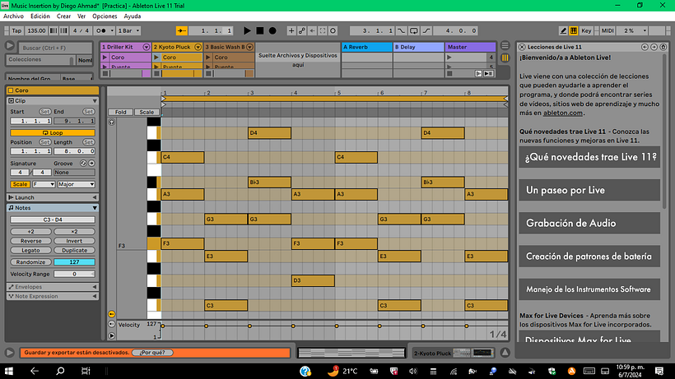Launch the Coro clip in Basic Wash B track
675x379 pixels.
tap(208, 58)
